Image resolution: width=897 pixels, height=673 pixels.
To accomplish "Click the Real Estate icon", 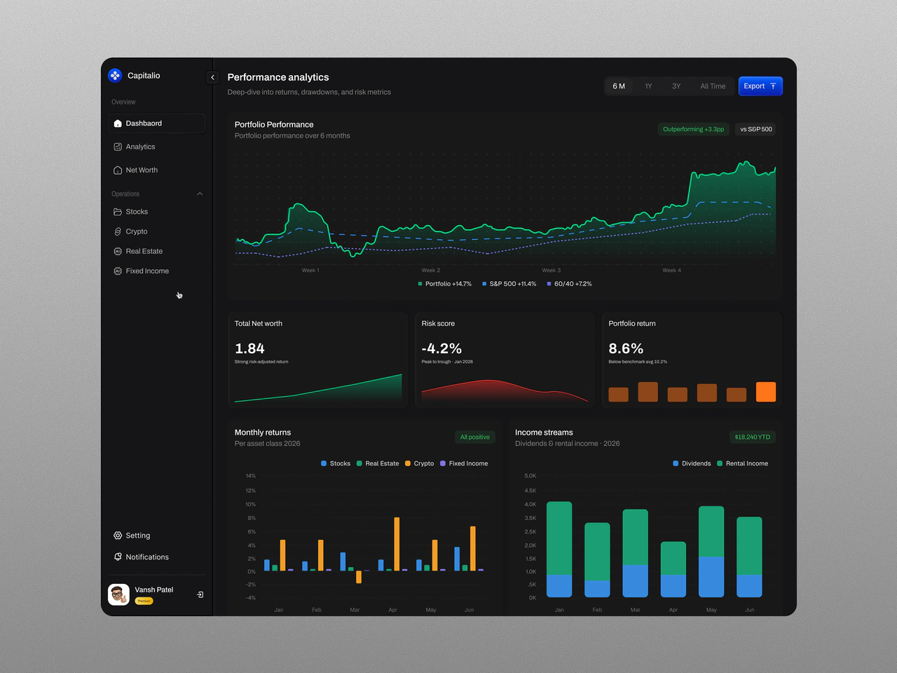I will (118, 251).
